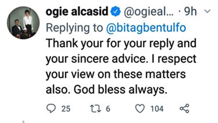Like the tweet with the heart icon
Viewport: 218px width, 123px height.
coord(140,109)
